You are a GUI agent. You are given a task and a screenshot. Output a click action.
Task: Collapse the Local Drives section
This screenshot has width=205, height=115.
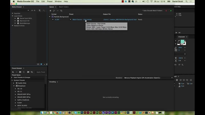13,16
